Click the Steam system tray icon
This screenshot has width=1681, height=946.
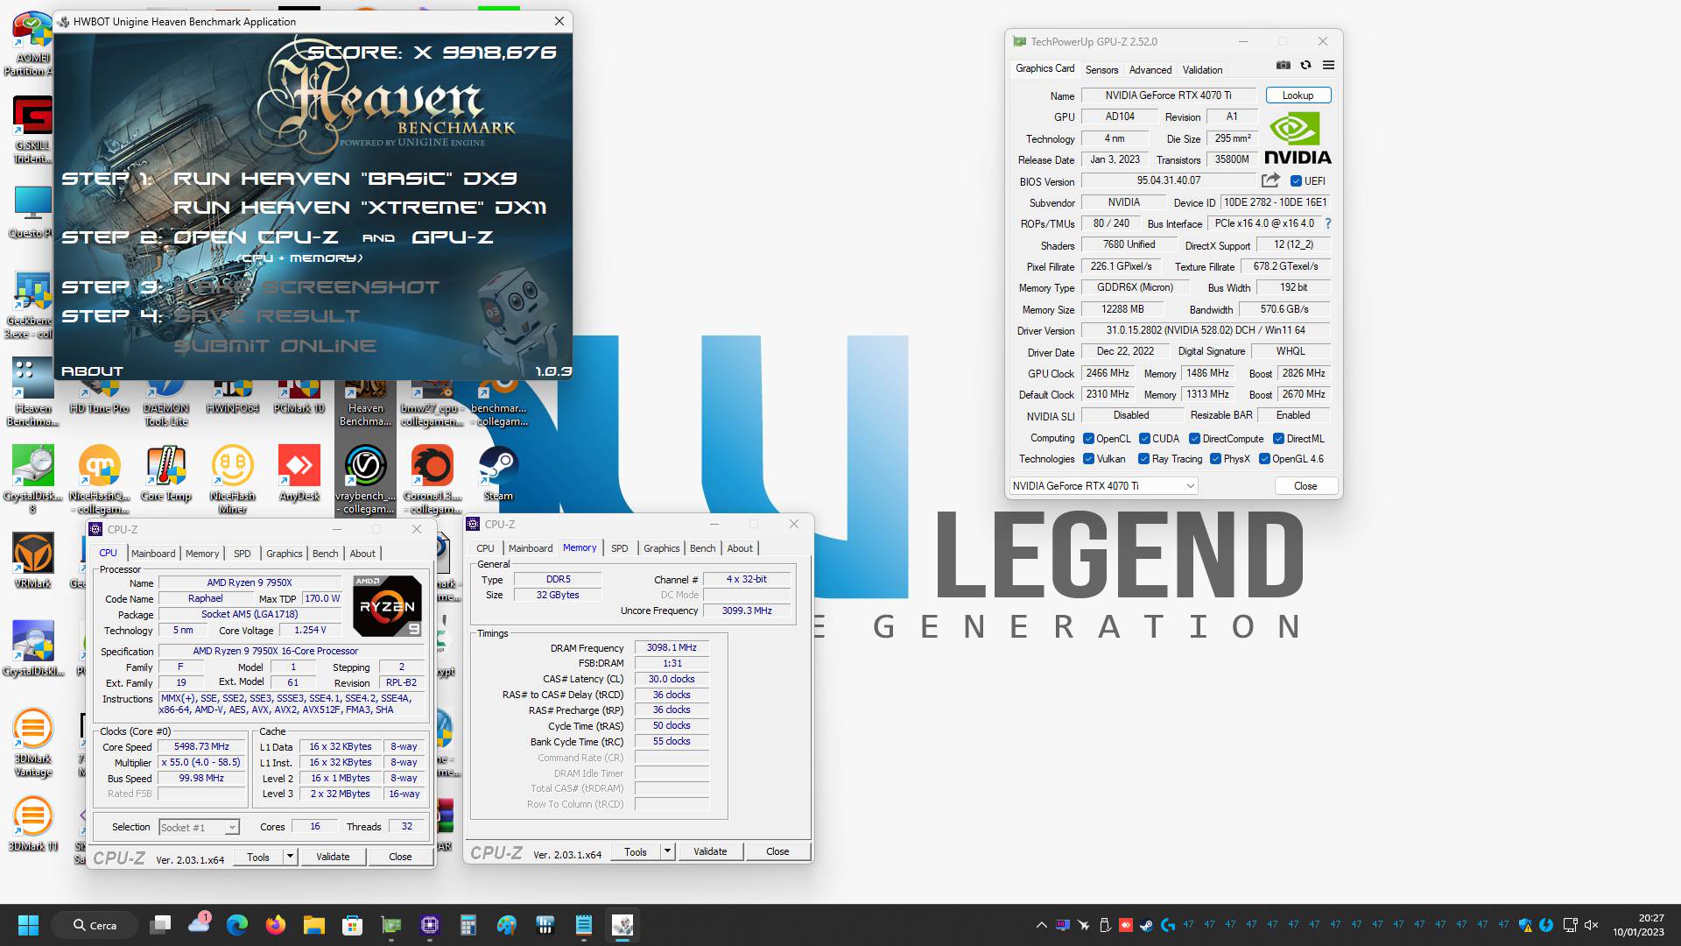1146,925
